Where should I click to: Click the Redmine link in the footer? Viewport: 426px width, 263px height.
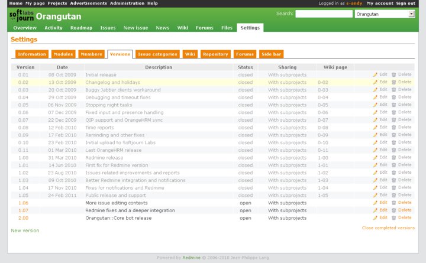(191, 258)
